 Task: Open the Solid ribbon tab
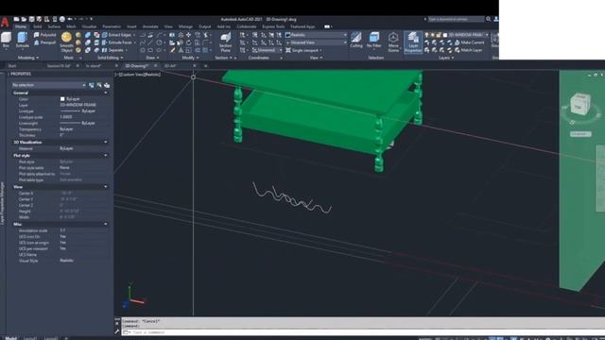click(x=38, y=26)
